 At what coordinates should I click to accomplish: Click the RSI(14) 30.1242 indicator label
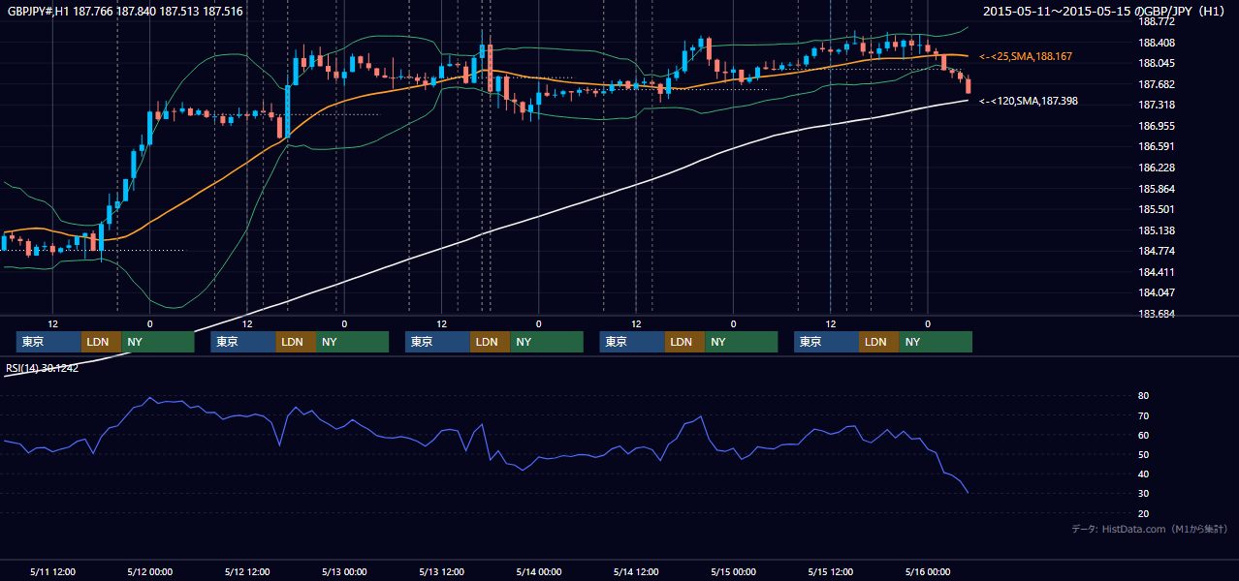(x=43, y=368)
